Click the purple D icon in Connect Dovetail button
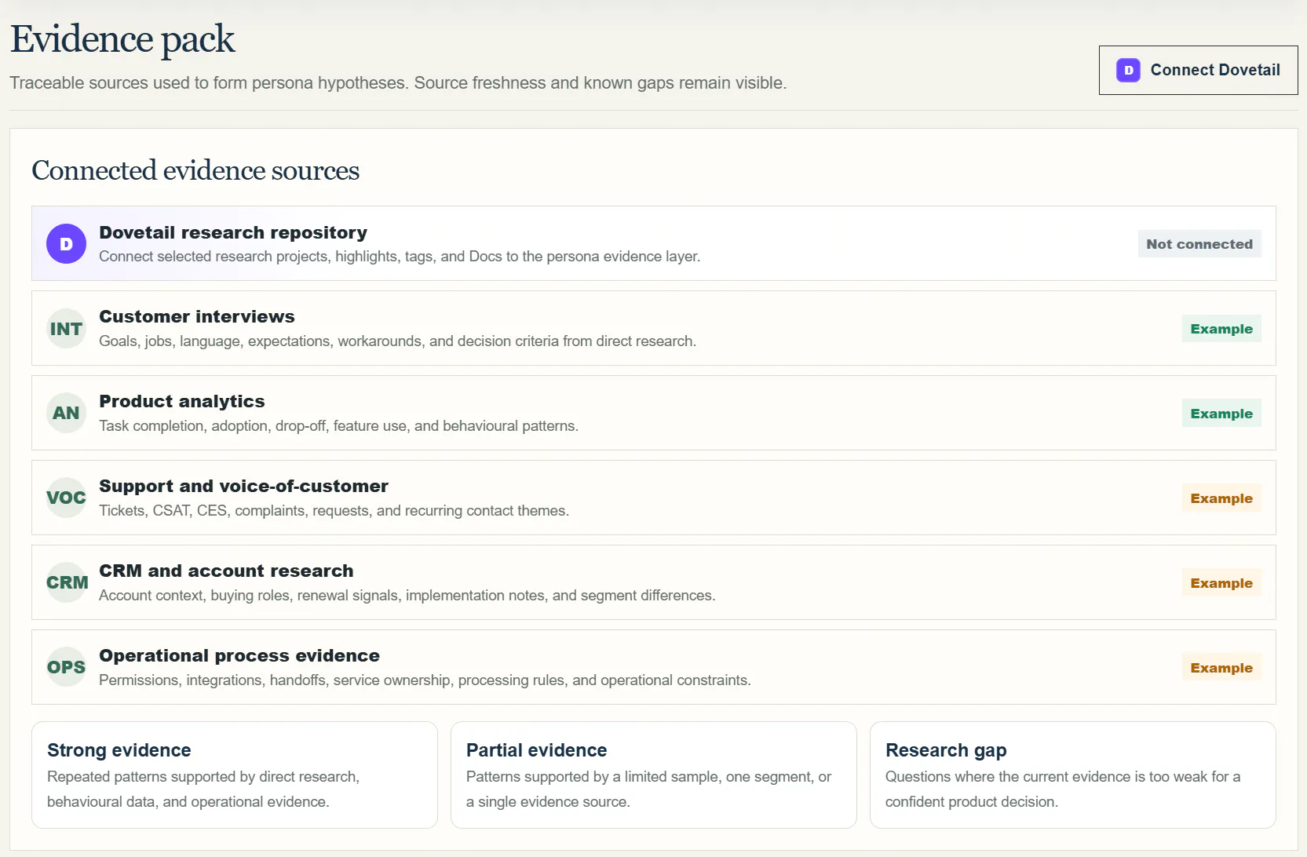This screenshot has height=857, width=1307. 1128,70
